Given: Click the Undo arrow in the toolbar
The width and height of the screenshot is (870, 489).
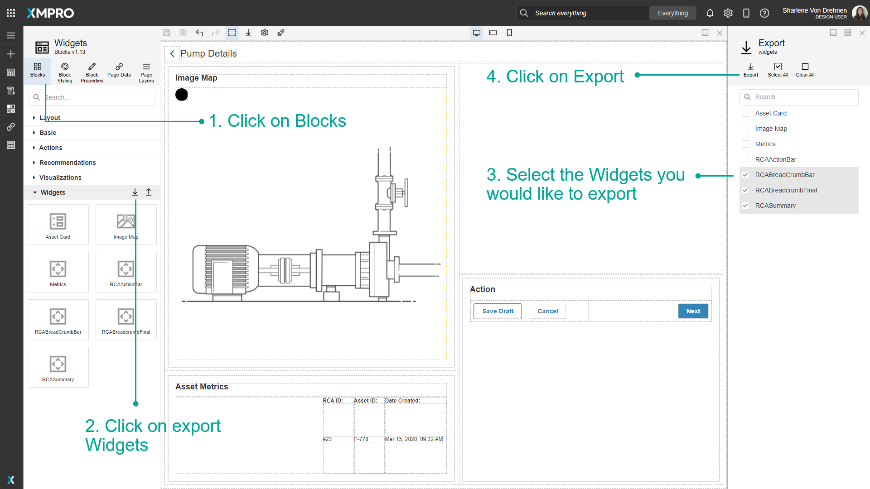Looking at the screenshot, I should (199, 33).
